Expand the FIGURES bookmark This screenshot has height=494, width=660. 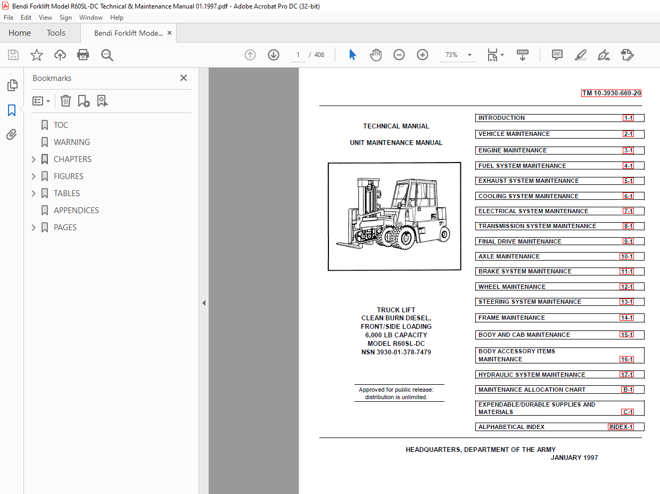(34, 176)
